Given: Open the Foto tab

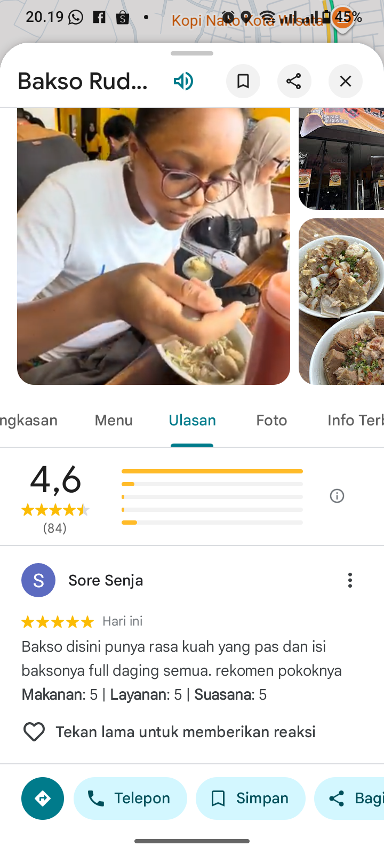Looking at the screenshot, I should pos(271,421).
